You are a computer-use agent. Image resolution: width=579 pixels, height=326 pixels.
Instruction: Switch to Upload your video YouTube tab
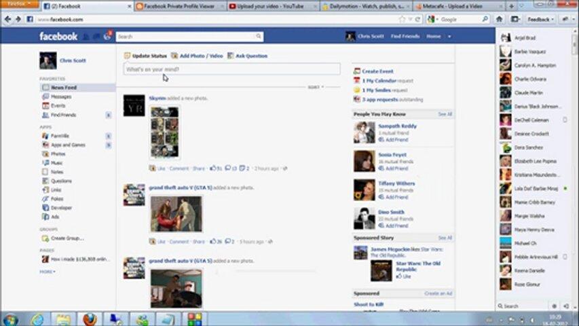point(272,6)
